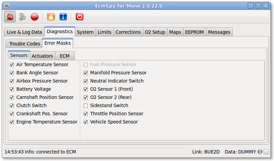The image size is (274, 161).
Task: Open the gears settings icon
Action: 22,17
